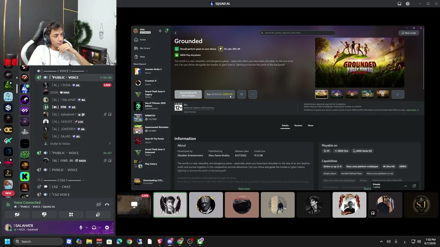Mute the Discord microphone

[x=81, y=227]
